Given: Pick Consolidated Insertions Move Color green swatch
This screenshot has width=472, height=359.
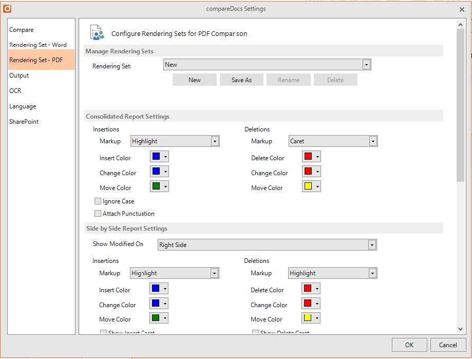Looking at the screenshot, I should pos(159,186).
